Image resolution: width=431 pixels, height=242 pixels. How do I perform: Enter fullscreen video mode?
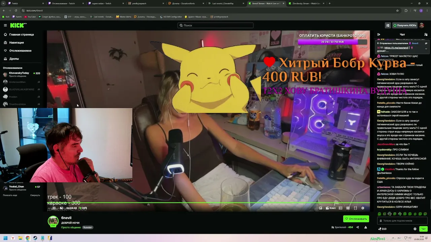point(355,208)
